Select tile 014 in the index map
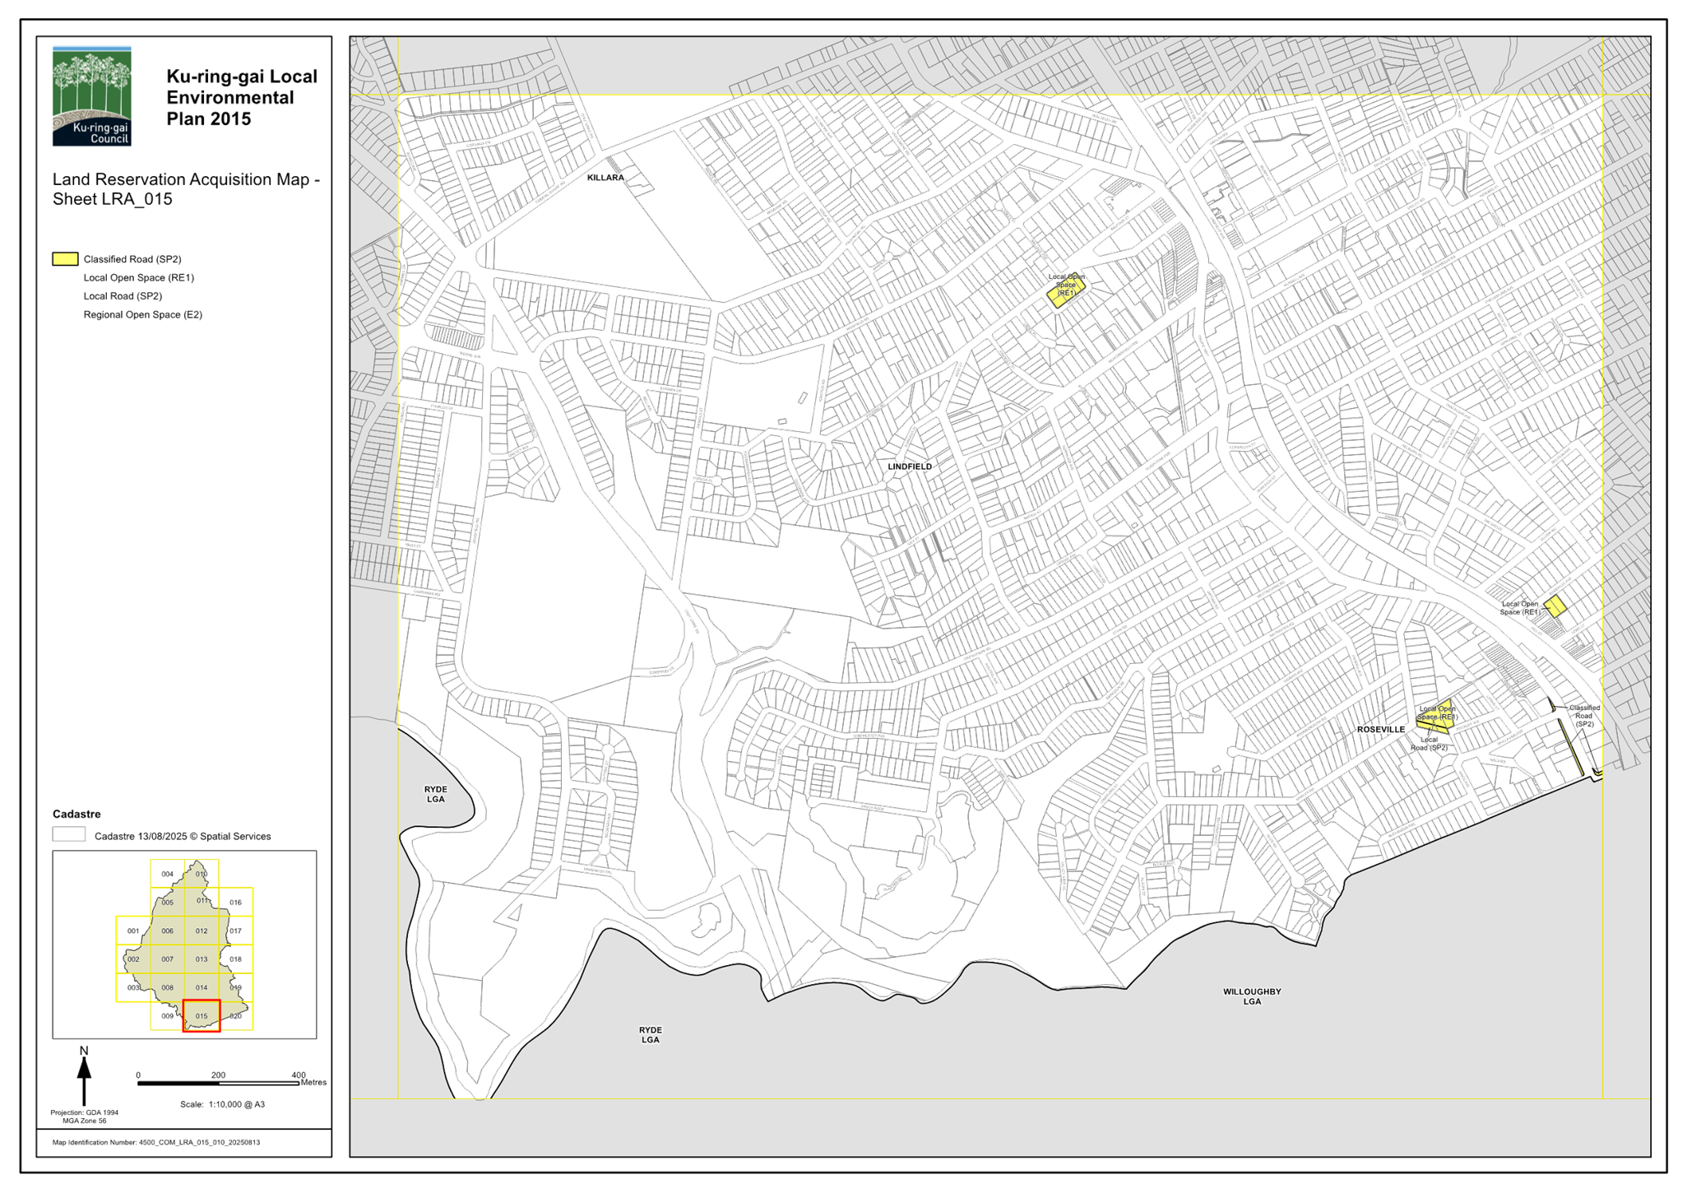Screen dimensions: 1687x1193 (x=202, y=987)
